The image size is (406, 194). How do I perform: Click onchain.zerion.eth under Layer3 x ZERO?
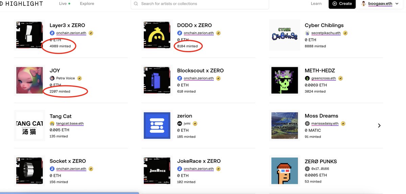(71, 33)
